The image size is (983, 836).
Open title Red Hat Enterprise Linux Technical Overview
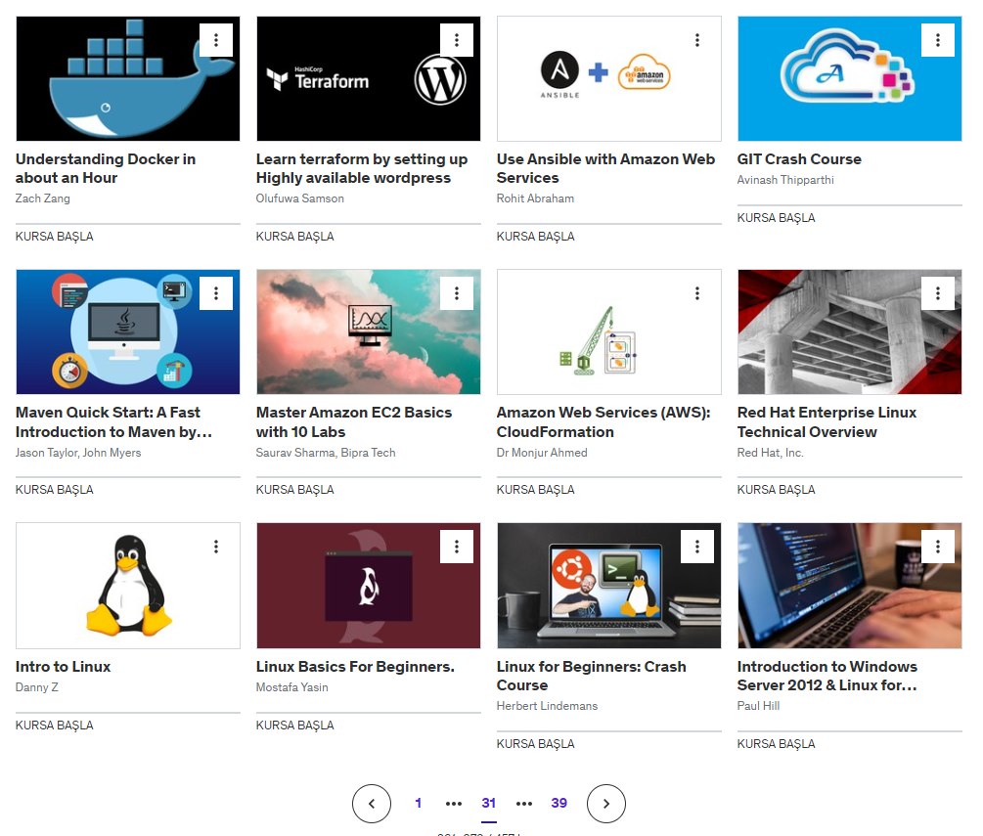827,421
